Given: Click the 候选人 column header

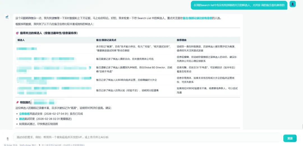Looking at the screenshot, I should [21, 40].
